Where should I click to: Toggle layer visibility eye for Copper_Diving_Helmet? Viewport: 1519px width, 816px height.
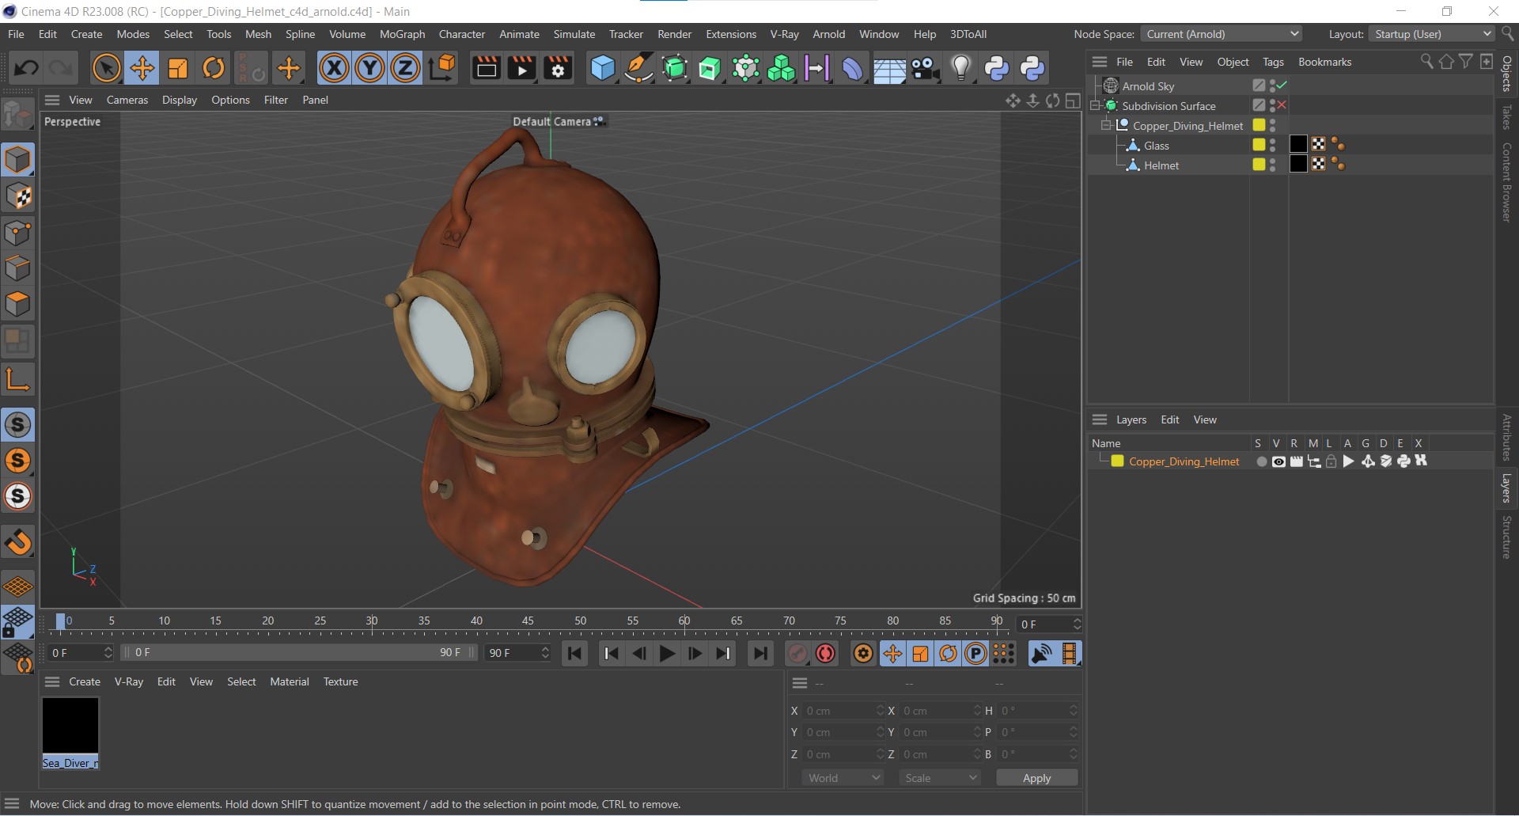pyautogui.click(x=1278, y=461)
